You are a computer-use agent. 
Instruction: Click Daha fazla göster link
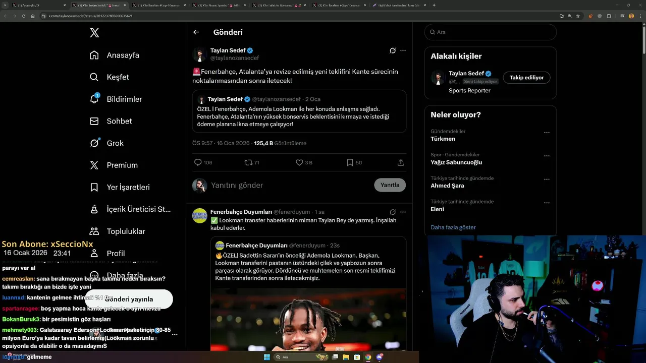tap(453, 227)
